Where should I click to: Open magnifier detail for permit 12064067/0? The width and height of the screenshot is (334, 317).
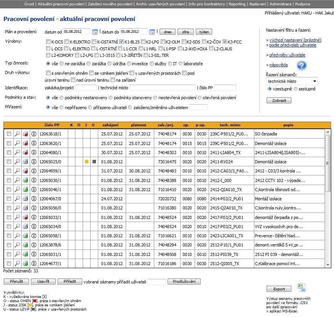coord(17,199)
